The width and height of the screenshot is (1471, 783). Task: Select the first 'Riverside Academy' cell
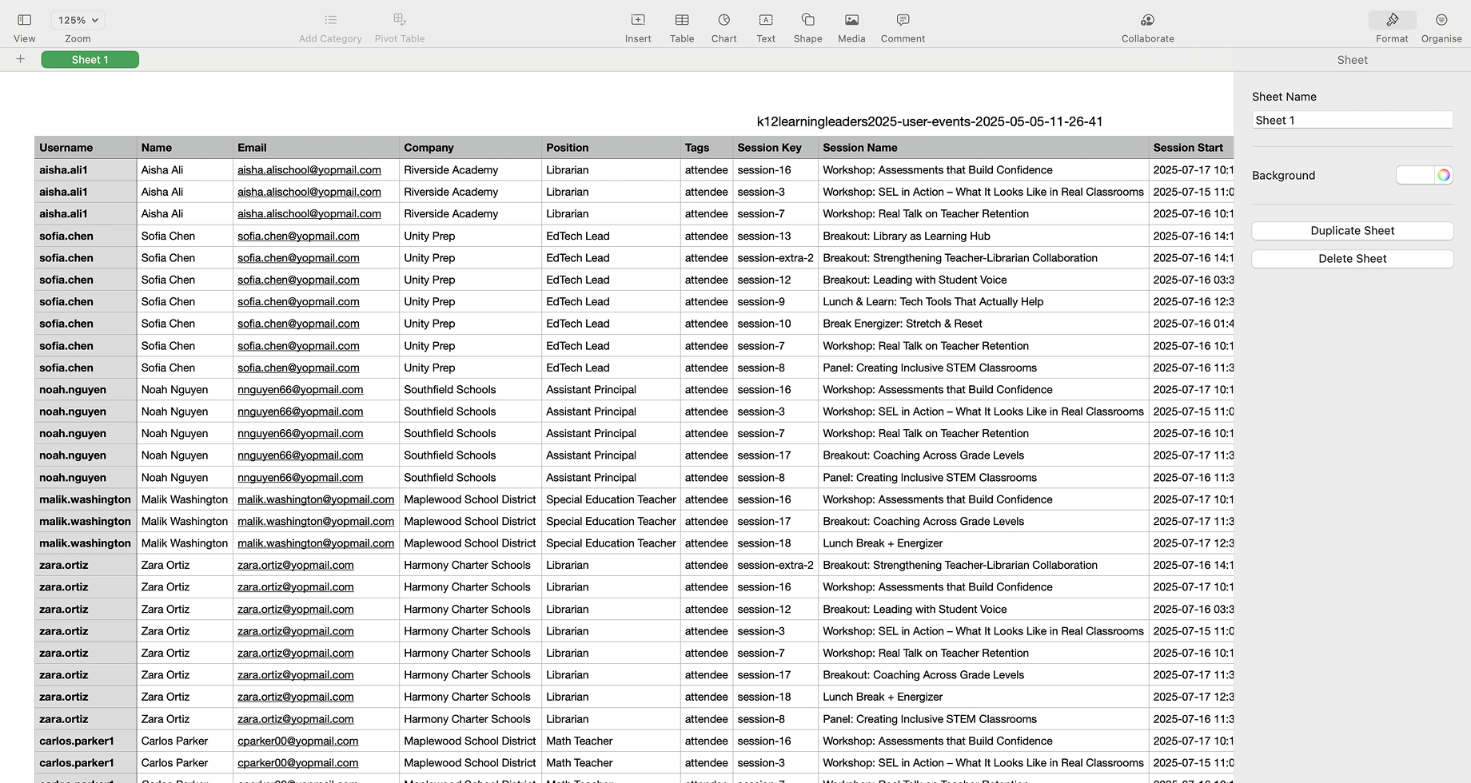(470, 170)
